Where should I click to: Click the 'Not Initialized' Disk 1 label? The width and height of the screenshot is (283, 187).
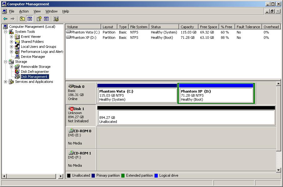78,121
